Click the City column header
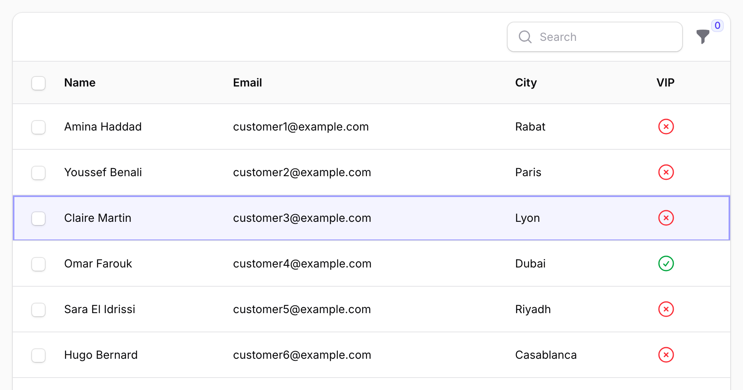Viewport: 743px width, 390px height. click(526, 82)
